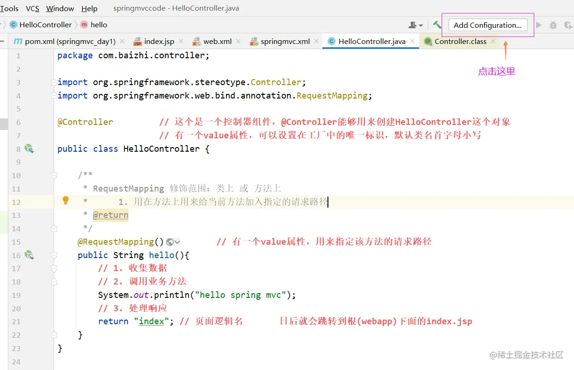Click the @RequestMapping annotation on line 15

(116, 241)
